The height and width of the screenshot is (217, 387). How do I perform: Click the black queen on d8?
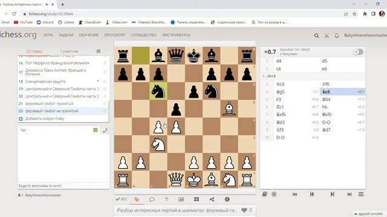click(x=176, y=55)
